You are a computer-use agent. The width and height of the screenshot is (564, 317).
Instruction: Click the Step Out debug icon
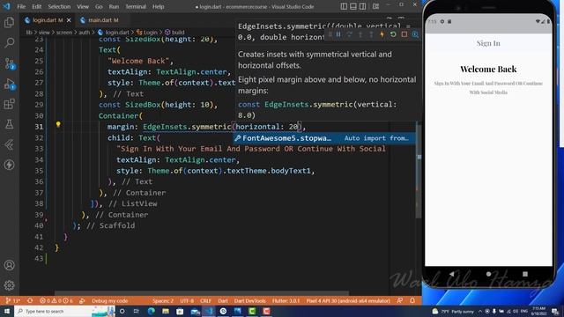pos(371,34)
